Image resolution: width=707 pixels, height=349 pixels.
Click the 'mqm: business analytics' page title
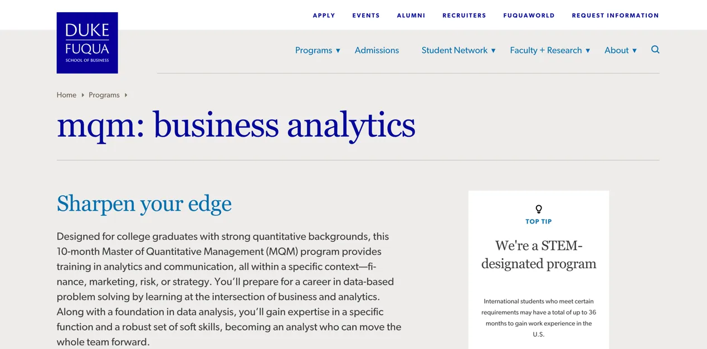click(236, 125)
